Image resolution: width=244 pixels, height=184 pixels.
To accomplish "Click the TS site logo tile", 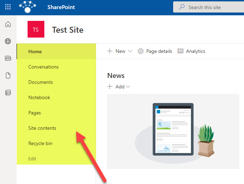I will (x=36, y=30).
